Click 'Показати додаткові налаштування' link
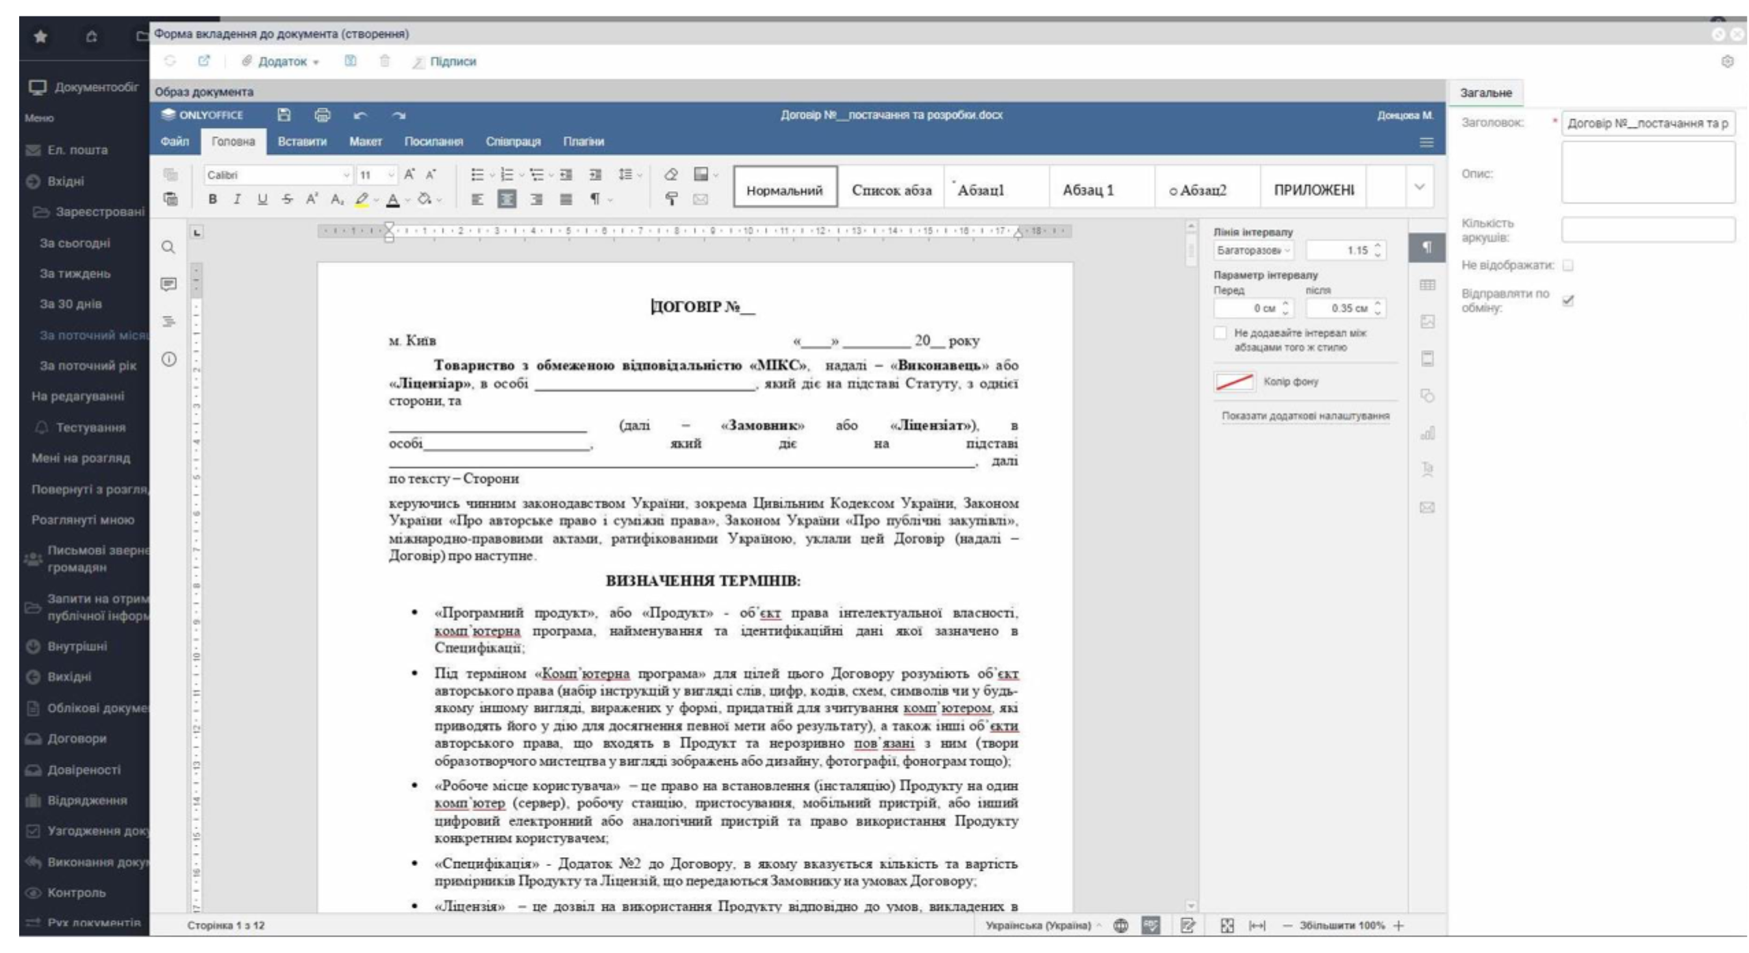Screen dimensions: 1749x953 (x=1305, y=416)
